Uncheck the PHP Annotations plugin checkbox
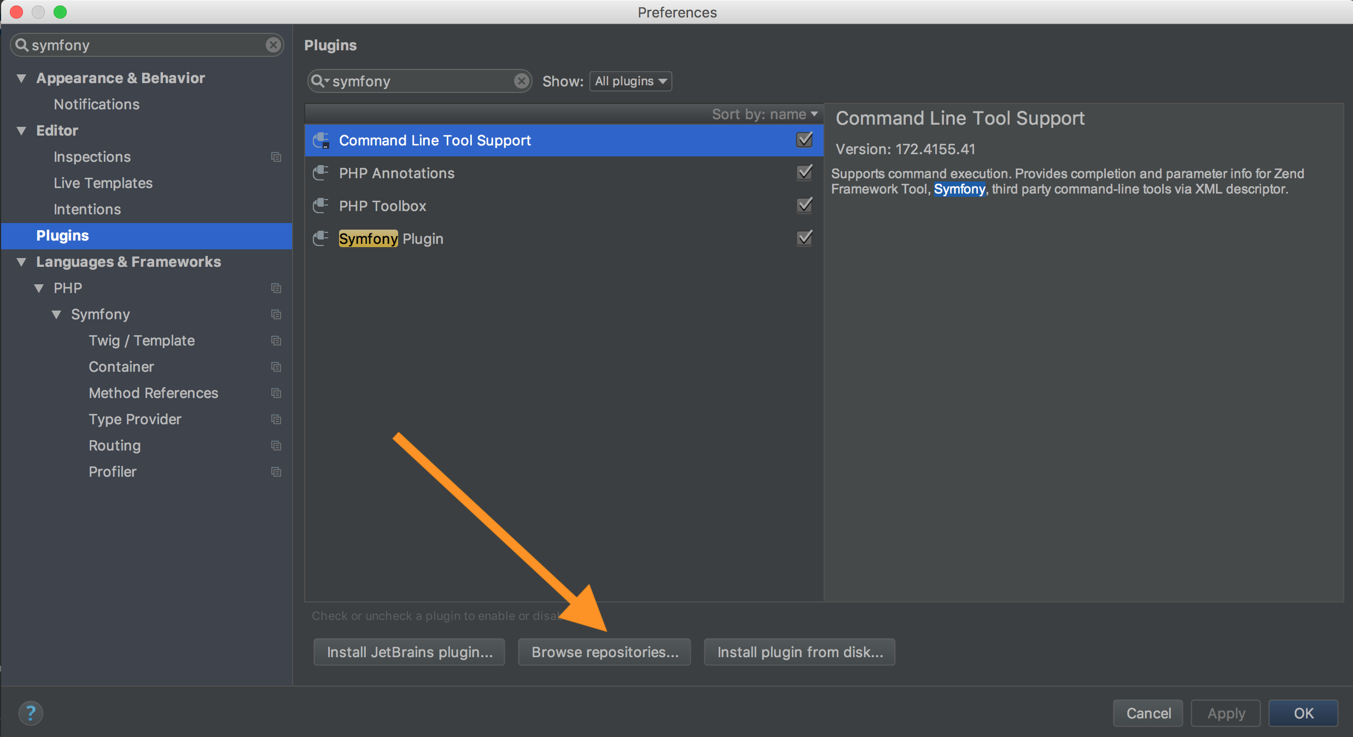This screenshot has height=737, width=1353. [x=804, y=173]
